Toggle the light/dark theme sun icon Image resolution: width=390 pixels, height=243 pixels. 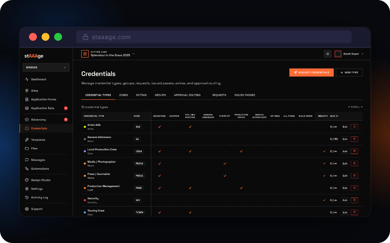click(328, 54)
